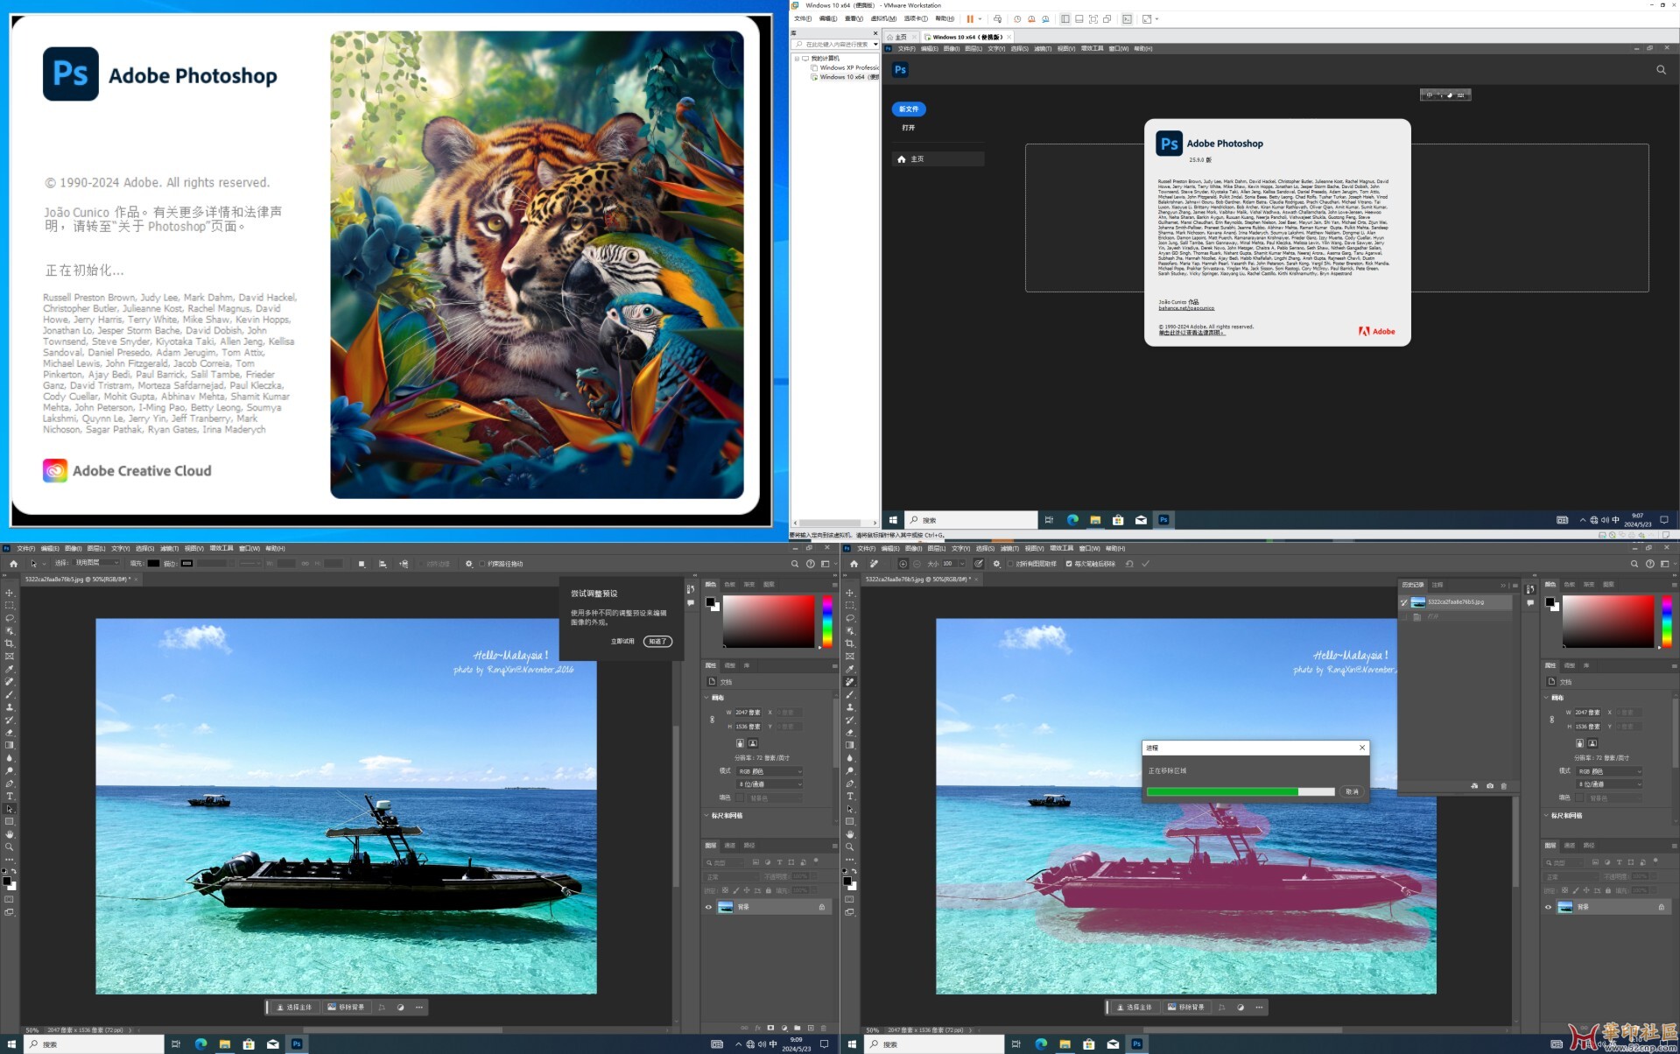This screenshot has height=1054, width=1680.
Task: Select the Type tool in left Photoshop window
Action: pos(10,796)
